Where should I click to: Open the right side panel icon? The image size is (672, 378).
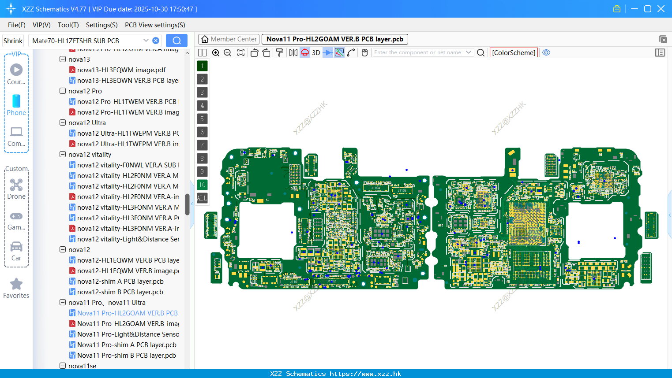(660, 52)
